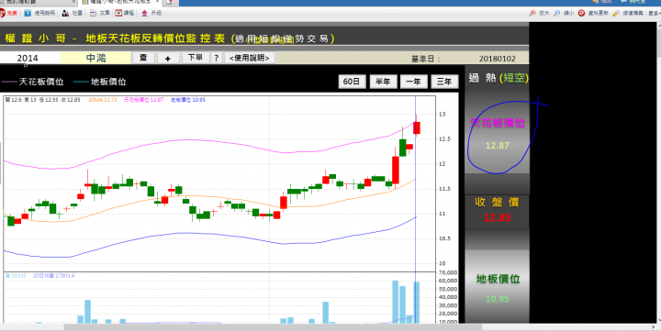Screen dimensions: 661x331
Task: Close the 權證小哥-地板天花板 tab
Action: pyautogui.click(x=157, y=2)
